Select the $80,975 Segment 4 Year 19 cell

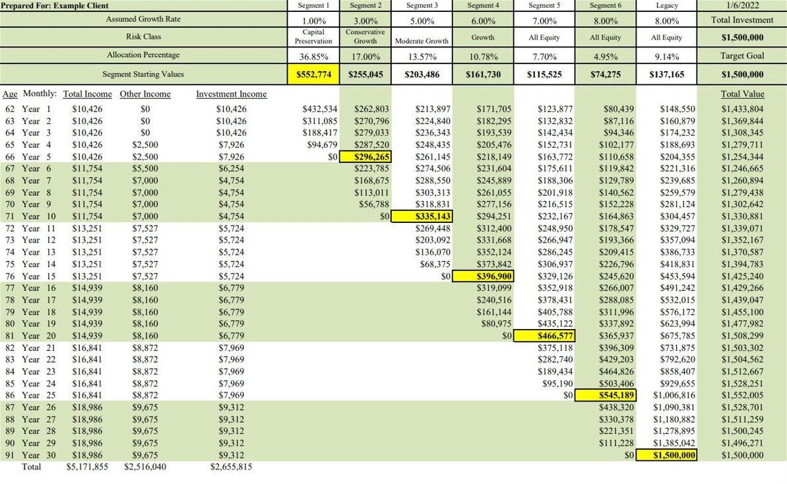coord(496,324)
